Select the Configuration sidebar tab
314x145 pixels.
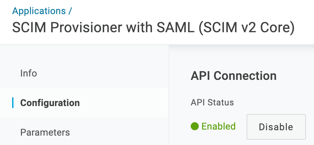50,103
